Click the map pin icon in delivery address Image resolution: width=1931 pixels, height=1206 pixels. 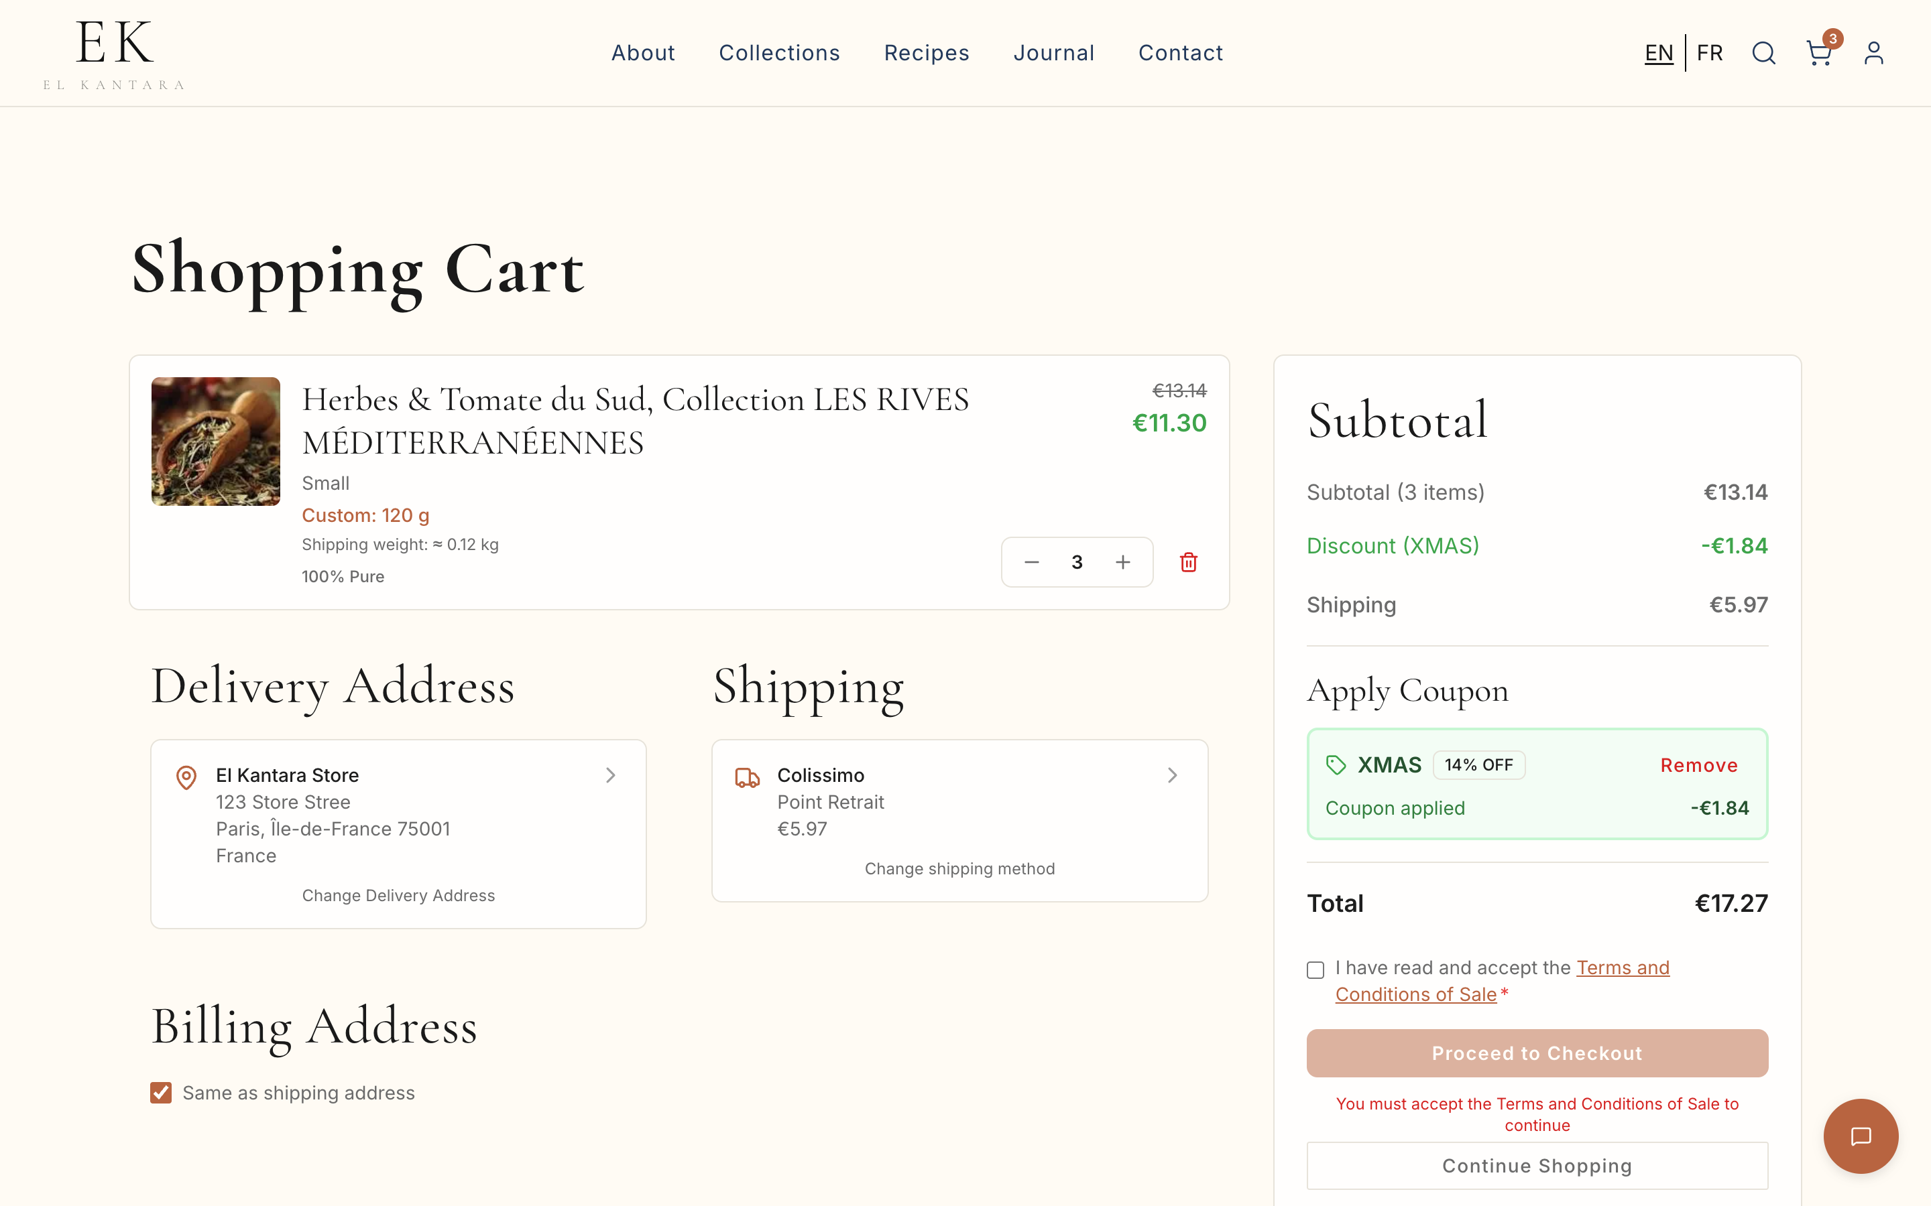(186, 777)
